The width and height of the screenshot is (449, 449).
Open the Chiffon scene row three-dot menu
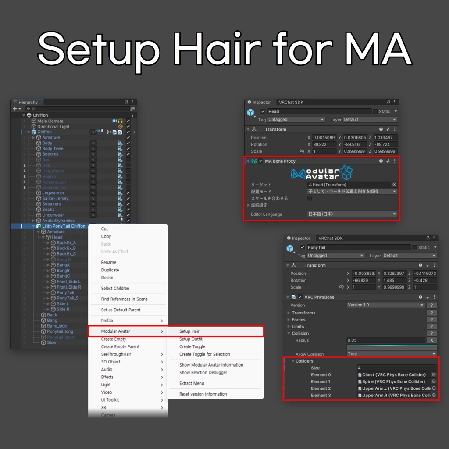pos(132,115)
